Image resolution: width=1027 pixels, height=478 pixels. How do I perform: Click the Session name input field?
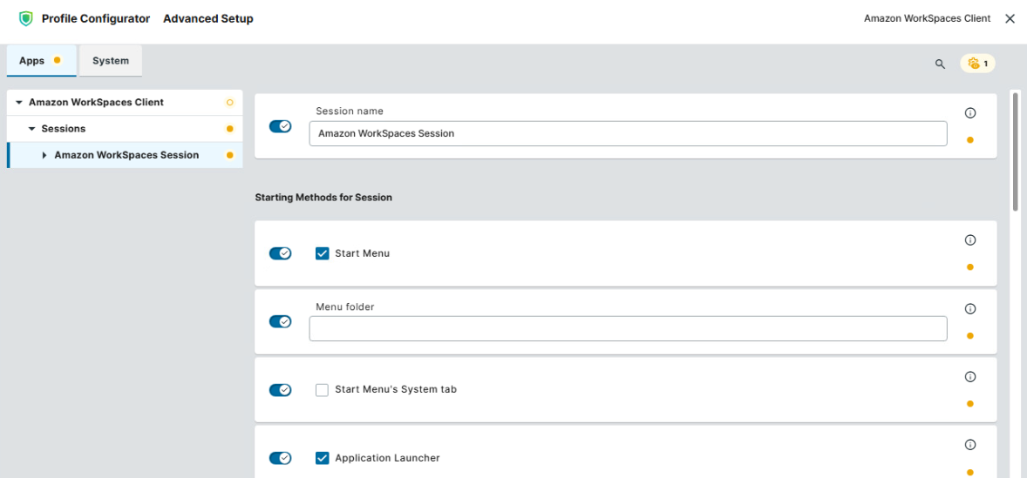tap(628, 133)
